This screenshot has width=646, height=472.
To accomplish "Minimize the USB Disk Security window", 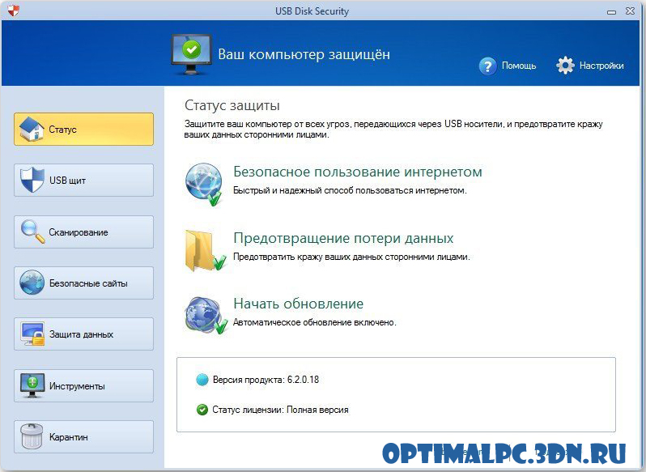I will (611, 12).
